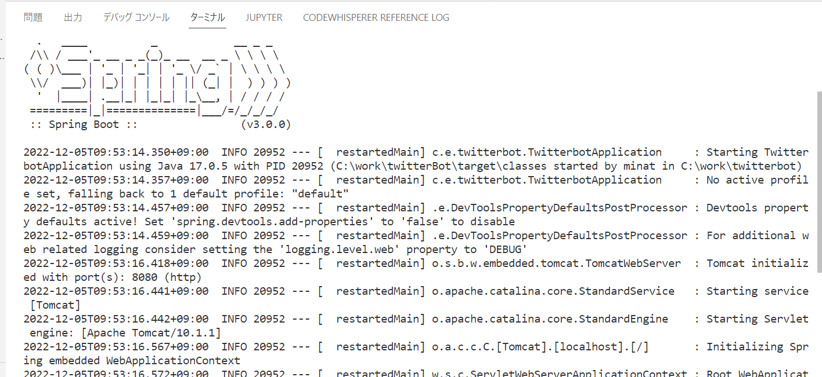Click 'engine: [Apache Tomcat/10.1.1]' text

125,333
